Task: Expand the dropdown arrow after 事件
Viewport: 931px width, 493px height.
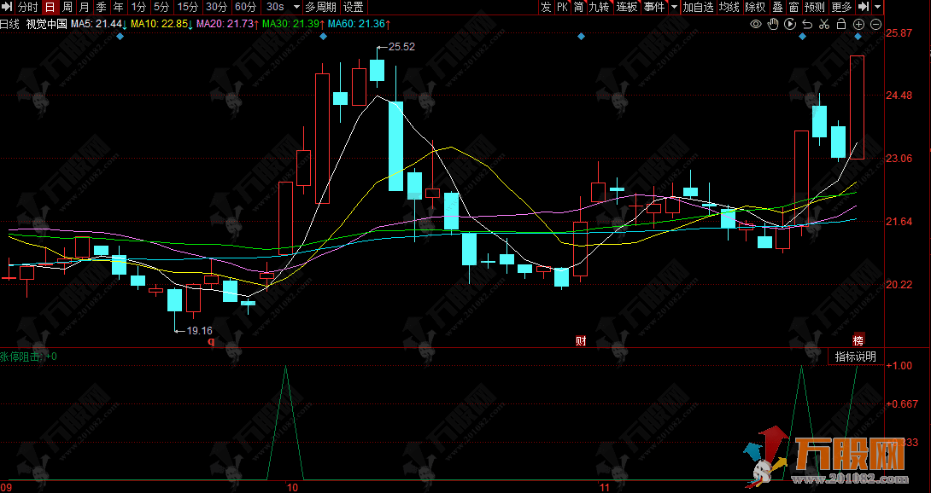Action: pos(674,7)
